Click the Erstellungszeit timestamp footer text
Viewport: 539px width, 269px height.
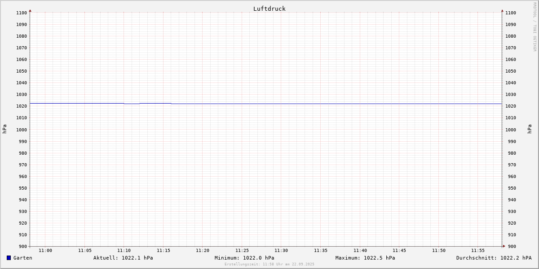pos(269,264)
